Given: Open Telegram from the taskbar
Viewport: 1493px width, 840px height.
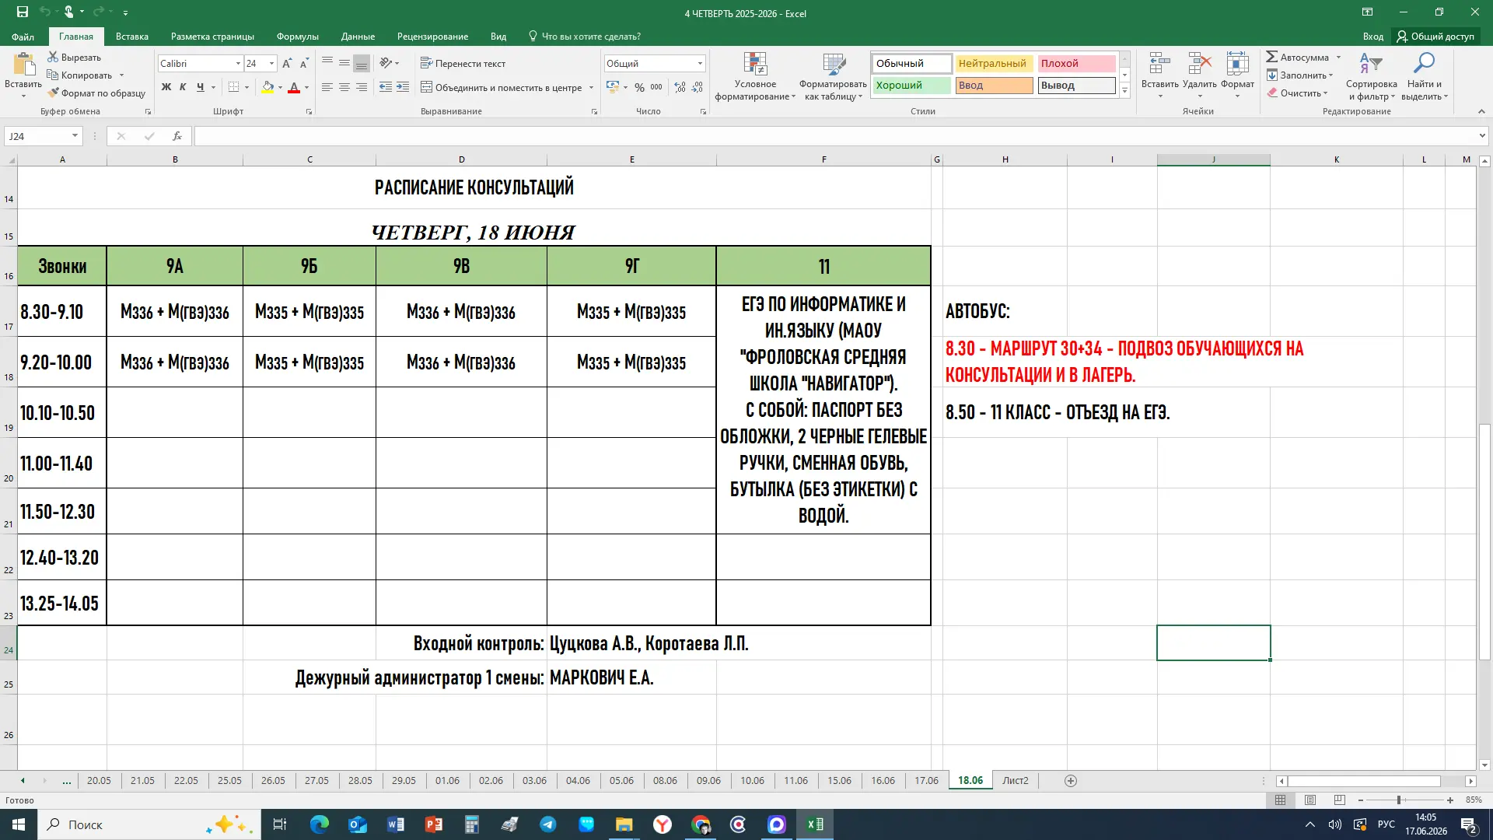Looking at the screenshot, I should pos(548,824).
